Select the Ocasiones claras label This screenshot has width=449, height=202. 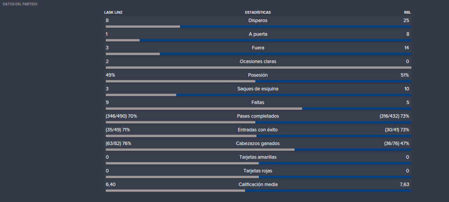point(258,61)
